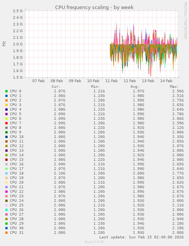Screen dimensions: 189x246
Task: Click CPU 8 max value 2.12G
Action: point(178,128)
